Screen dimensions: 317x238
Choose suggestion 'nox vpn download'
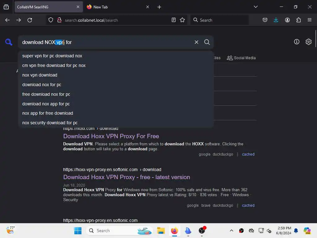pyautogui.click(x=116, y=75)
